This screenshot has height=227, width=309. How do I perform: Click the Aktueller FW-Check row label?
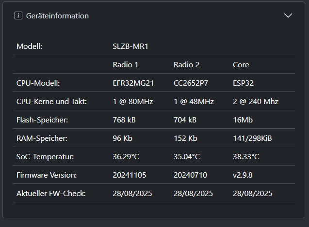coord(51,194)
